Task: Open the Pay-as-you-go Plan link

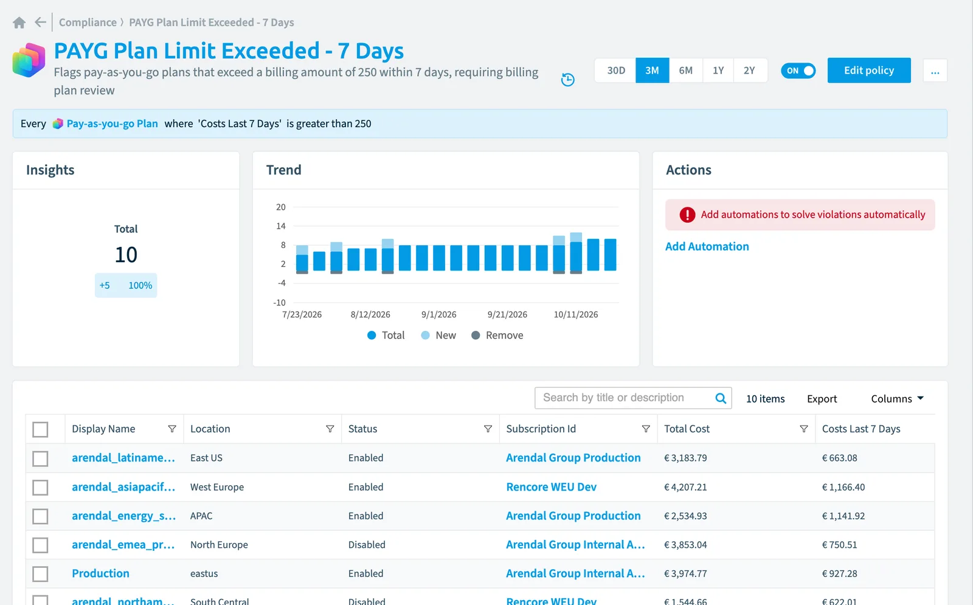Action: 112,124
